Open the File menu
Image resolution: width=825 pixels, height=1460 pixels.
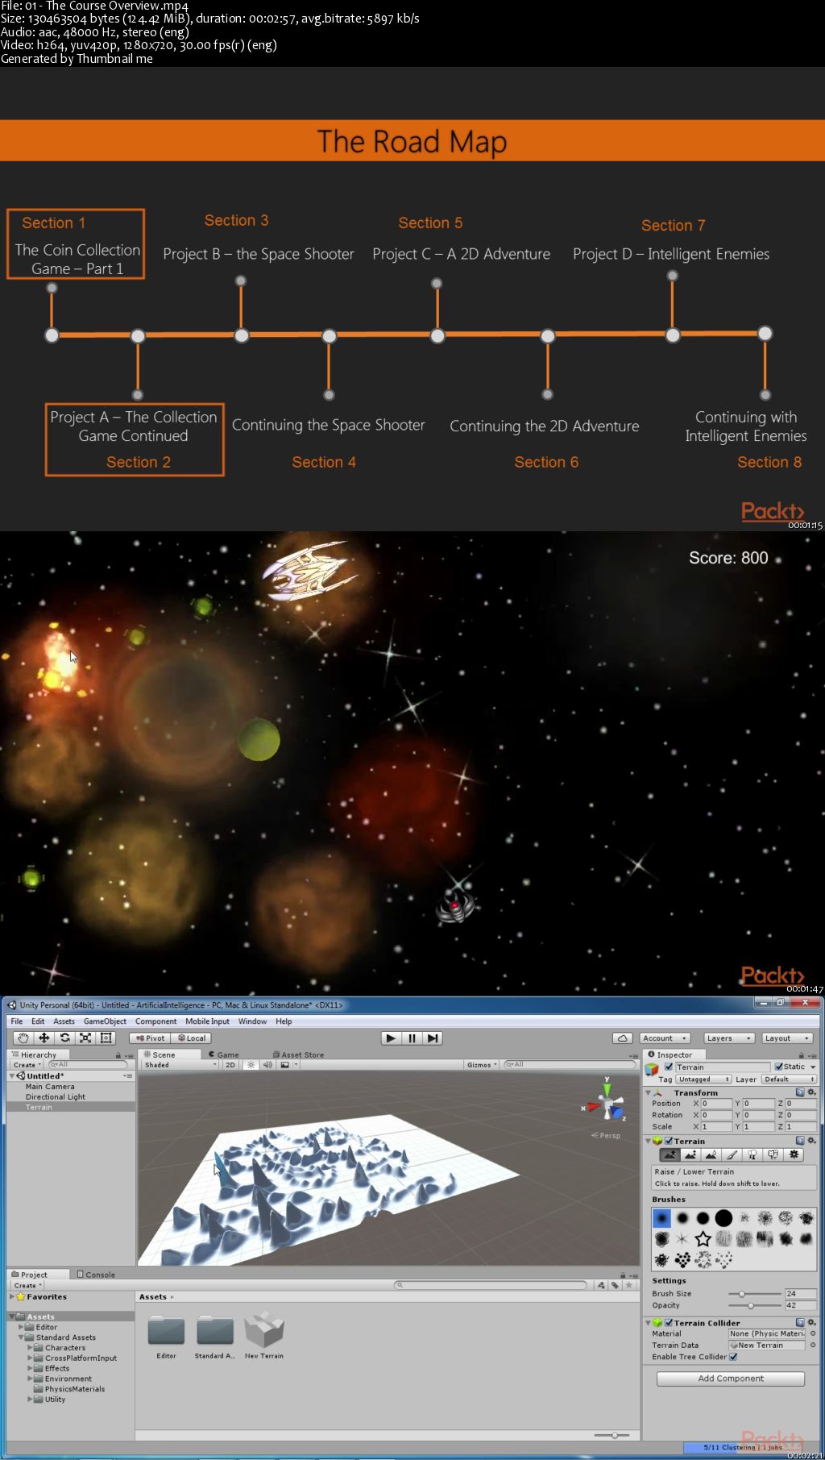tap(17, 1021)
